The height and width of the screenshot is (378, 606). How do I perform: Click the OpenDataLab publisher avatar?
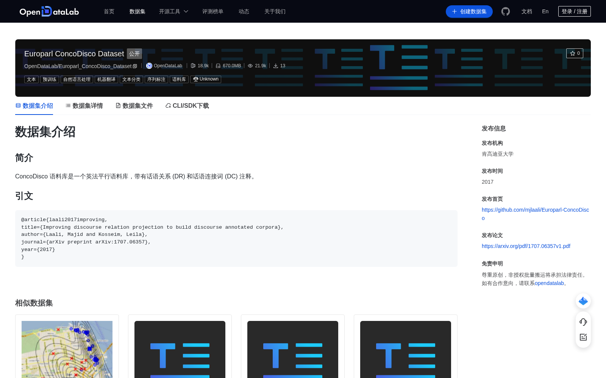[149, 66]
